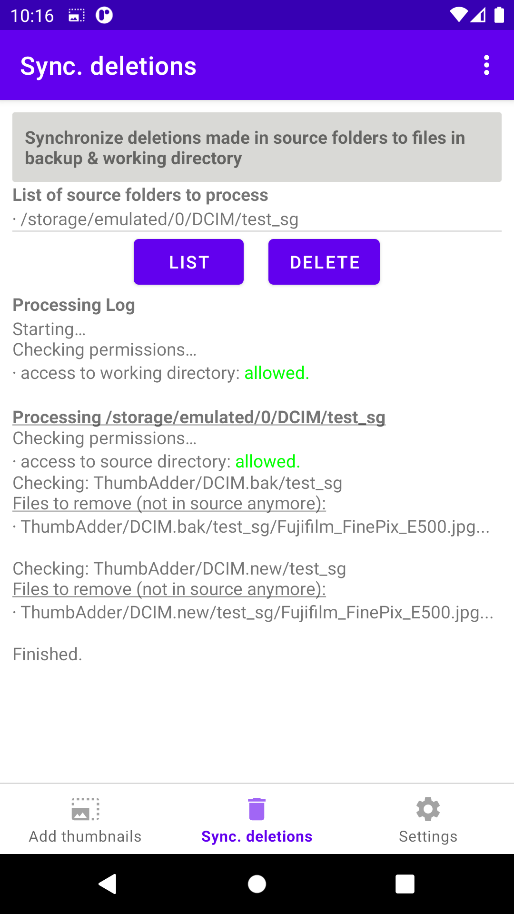Screen dimensions: 514x914
Task: Switch to the Add thumbnails tab label
Action: 85,836
